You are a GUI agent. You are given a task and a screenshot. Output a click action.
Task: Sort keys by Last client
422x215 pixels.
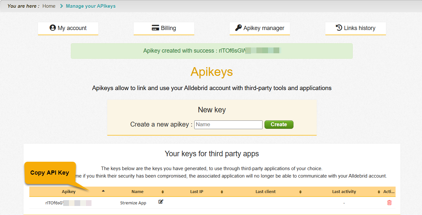(x=300, y=191)
